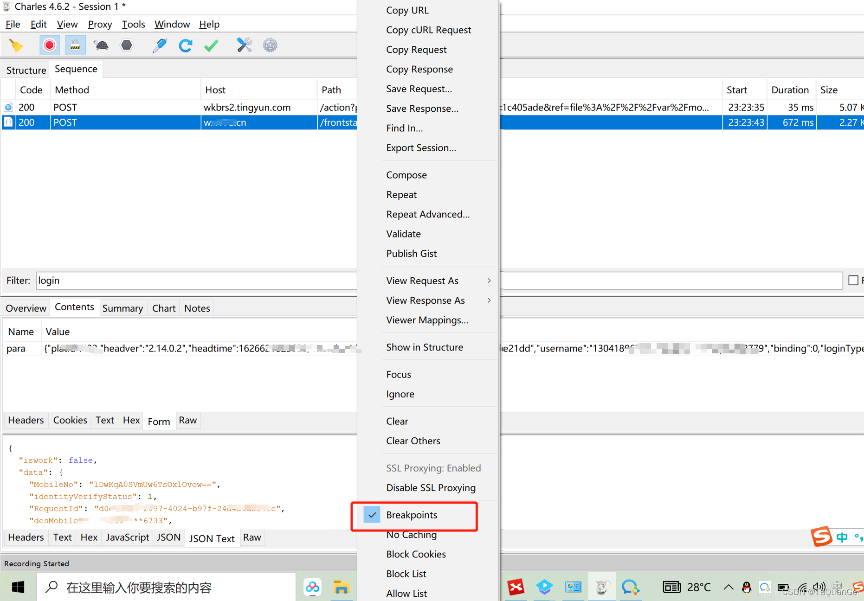Show hidden tray icons with the caret
Screen dimensions: 864x601
click(x=728, y=588)
